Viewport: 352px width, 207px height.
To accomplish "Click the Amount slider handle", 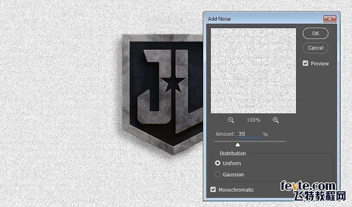I will pyautogui.click(x=238, y=145).
